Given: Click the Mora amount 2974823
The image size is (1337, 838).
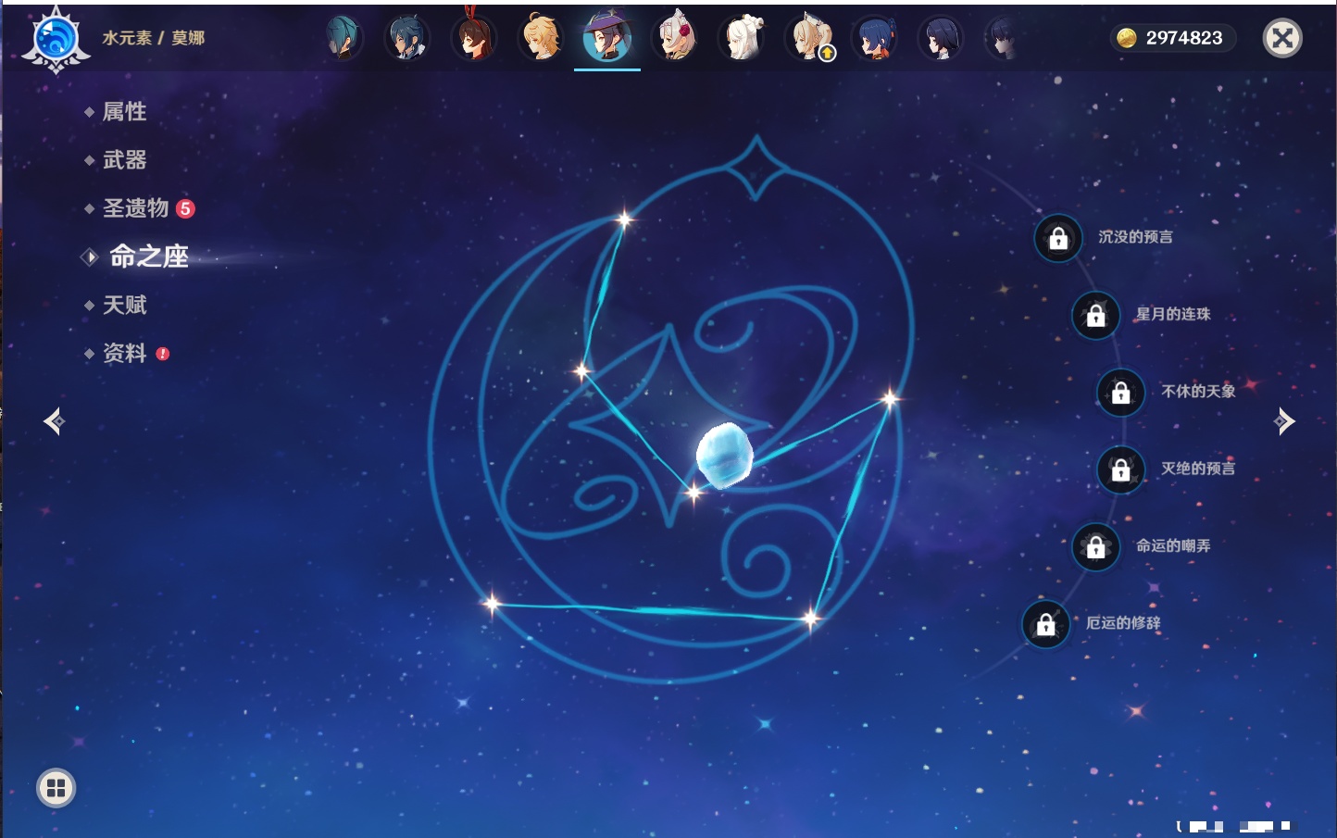Looking at the screenshot, I should tap(1184, 38).
